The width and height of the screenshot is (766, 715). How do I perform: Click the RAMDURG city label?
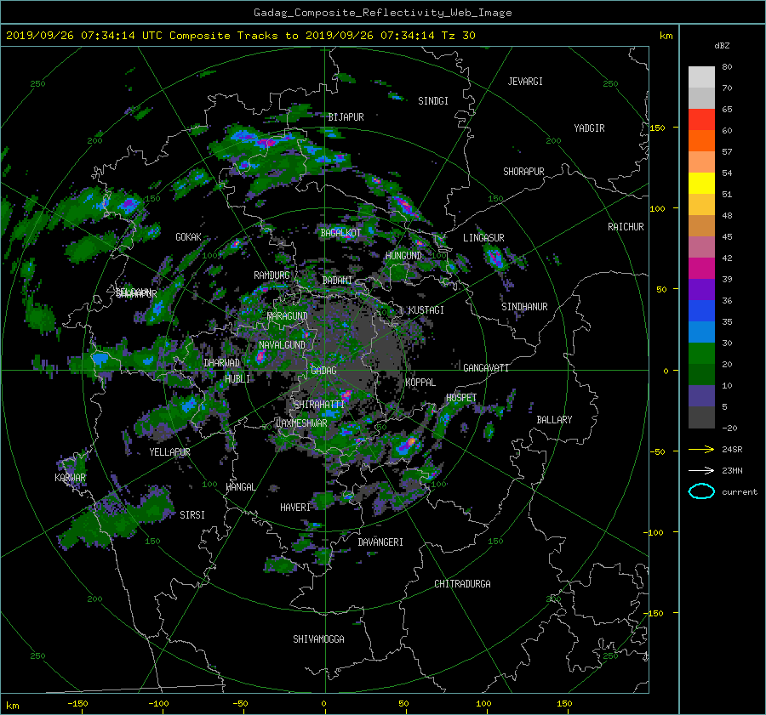[x=272, y=275]
